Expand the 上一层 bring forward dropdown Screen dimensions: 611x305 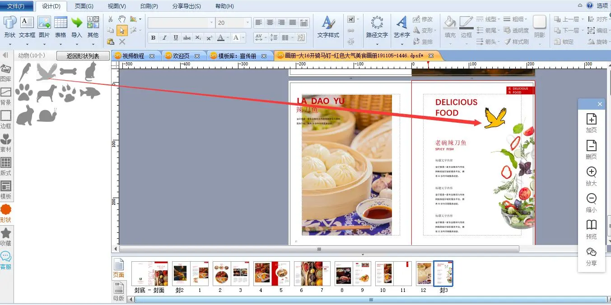(583, 19)
